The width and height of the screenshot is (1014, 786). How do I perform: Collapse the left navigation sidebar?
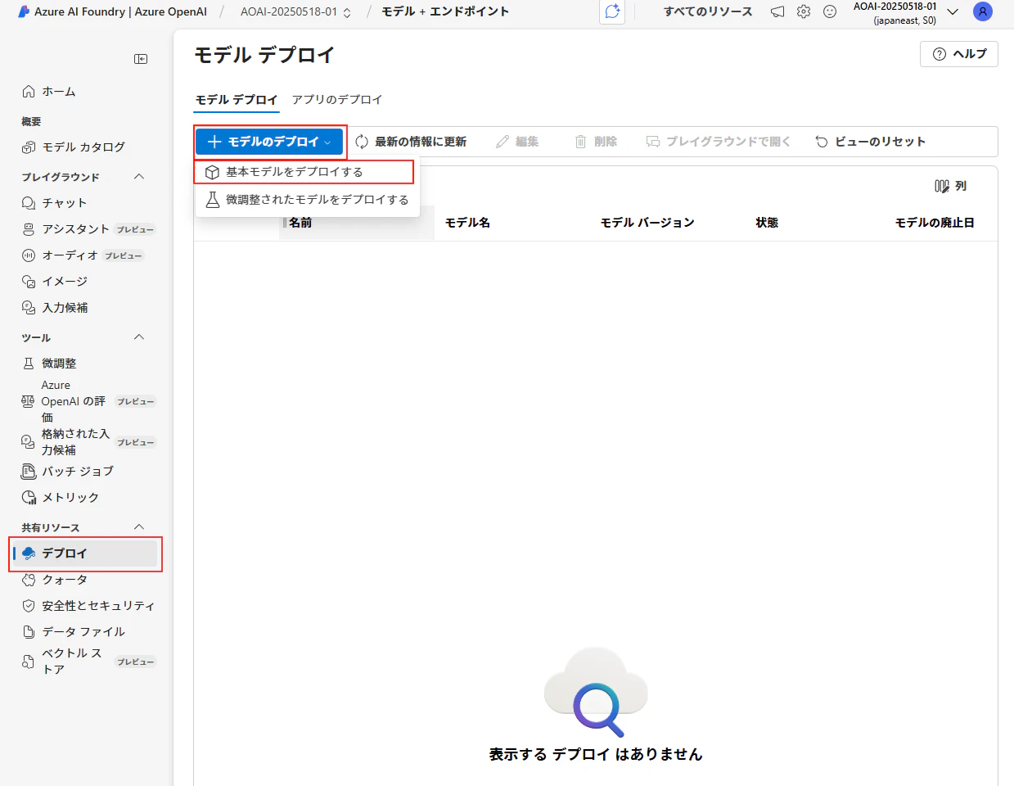point(141,59)
